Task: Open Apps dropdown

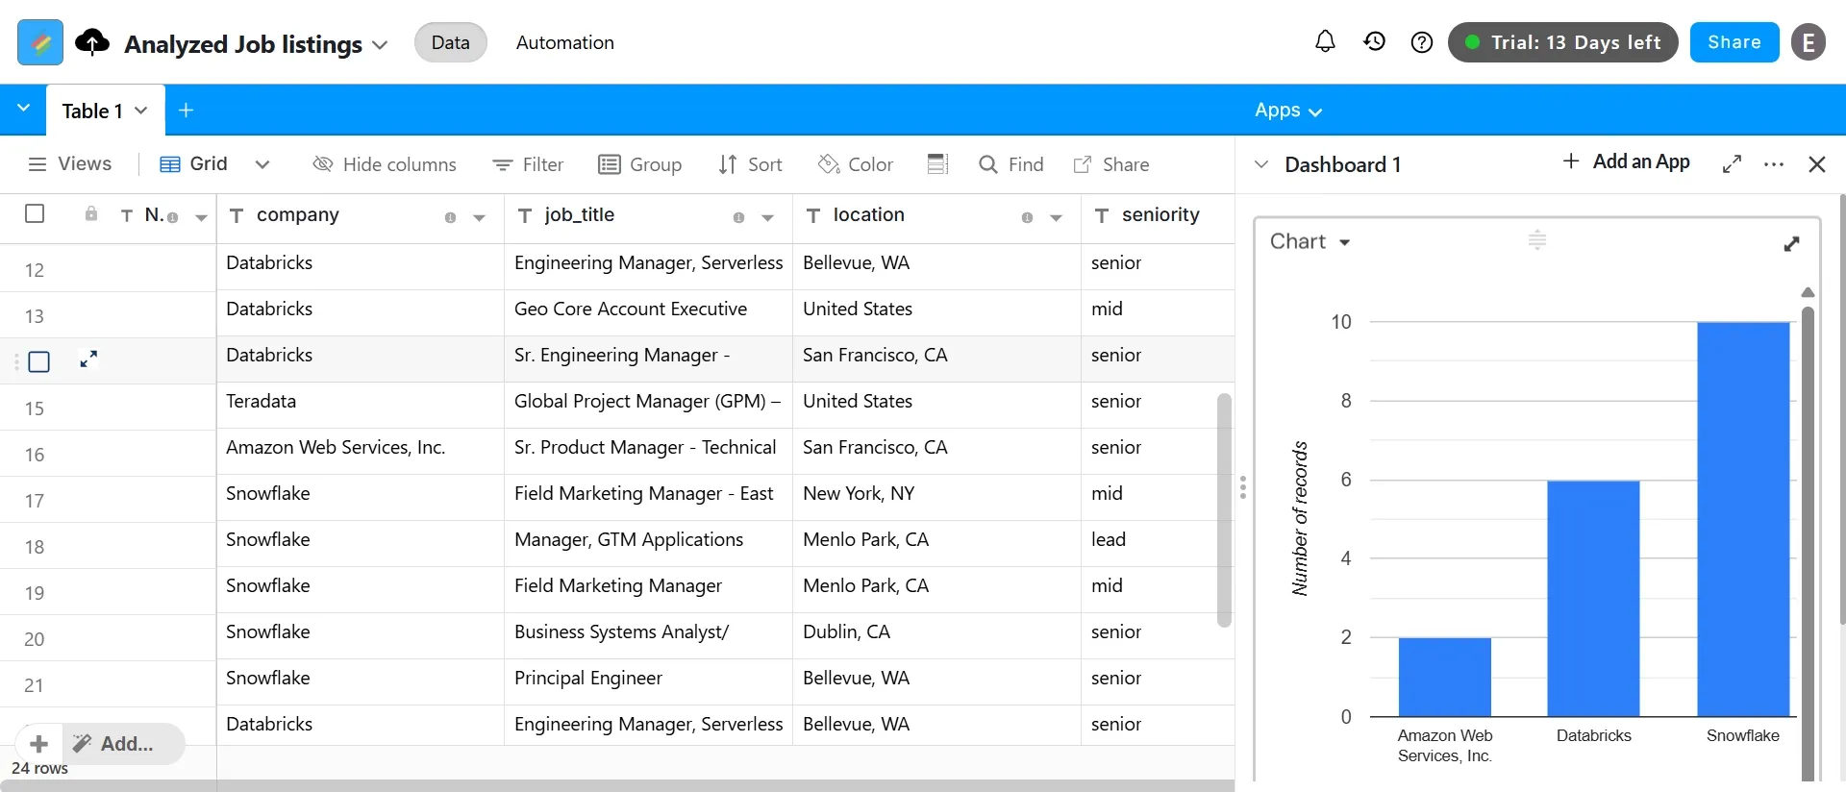Action: 1288,111
